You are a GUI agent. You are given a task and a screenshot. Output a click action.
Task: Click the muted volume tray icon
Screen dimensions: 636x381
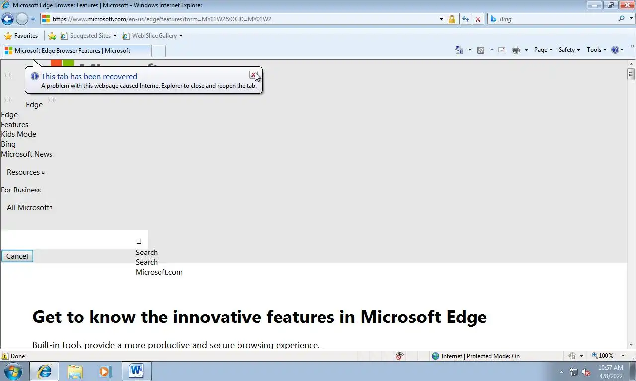[586, 372]
